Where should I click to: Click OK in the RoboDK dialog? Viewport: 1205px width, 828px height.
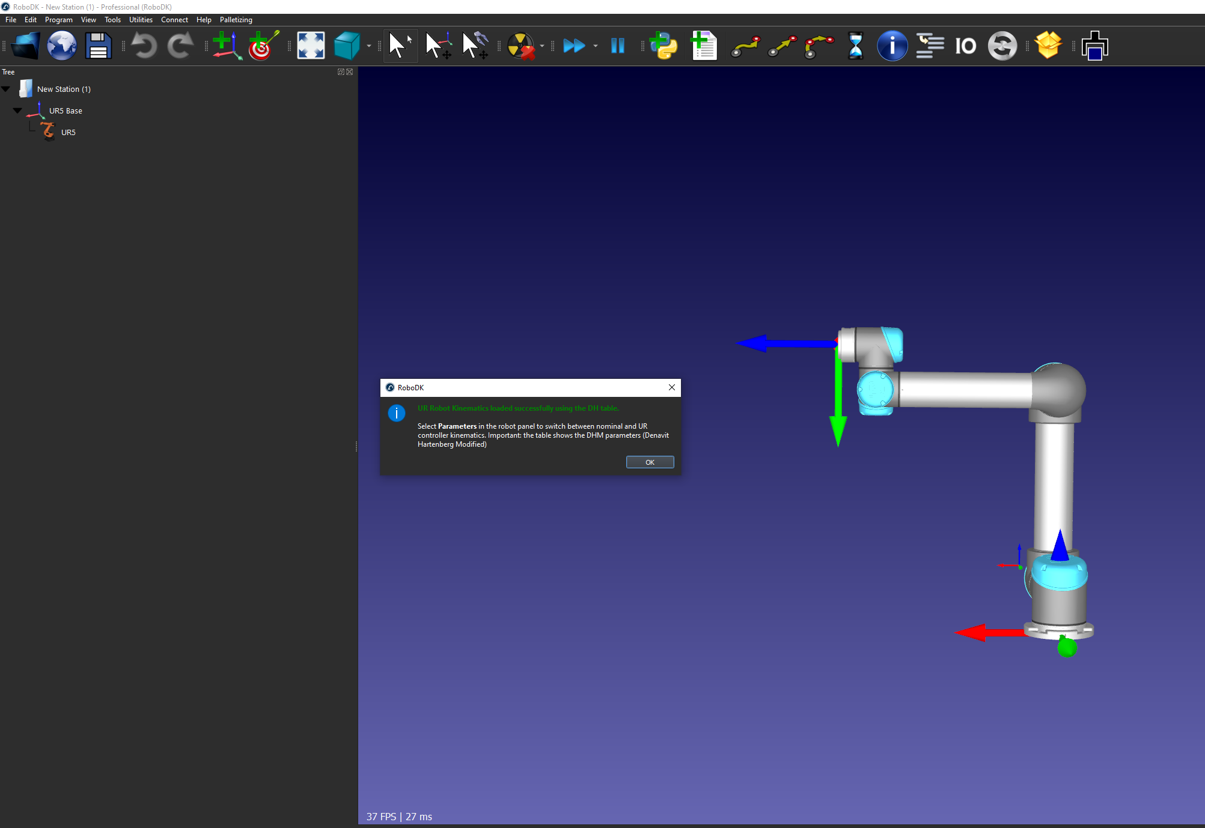coord(650,462)
